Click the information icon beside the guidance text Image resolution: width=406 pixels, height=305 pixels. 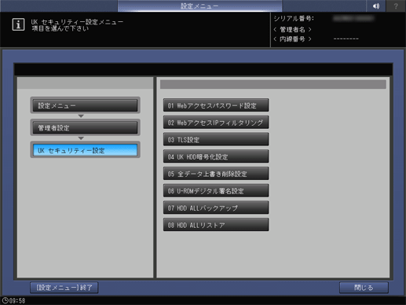18,25
